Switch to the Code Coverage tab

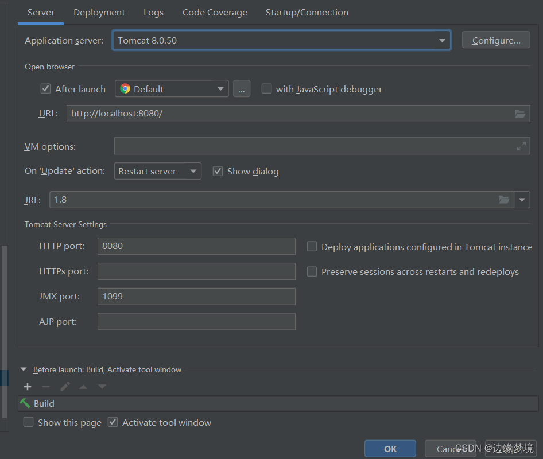pos(215,13)
